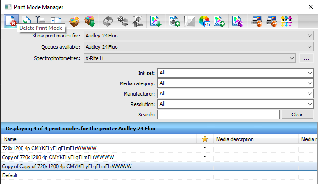This screenshot has width=318, height=184.
Task: Select the '720x1200 4p CMYKFLyFLgFLmFLrWWWW' row
Action: pos(159,148)
